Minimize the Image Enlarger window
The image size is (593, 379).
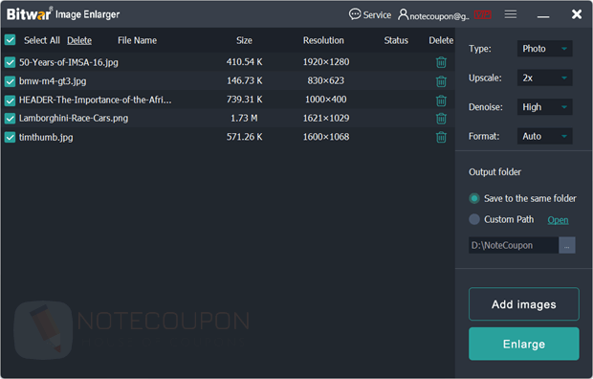pyautogui.click(x=543, y=16)
